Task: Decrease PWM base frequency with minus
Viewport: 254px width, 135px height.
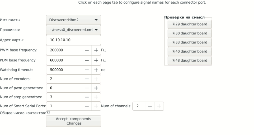Action: pos(87,50)
